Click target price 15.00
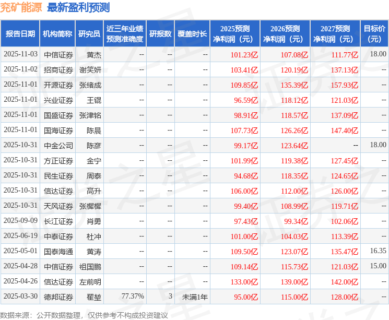Viewport: 389px width, 320px height. [378, 266]
